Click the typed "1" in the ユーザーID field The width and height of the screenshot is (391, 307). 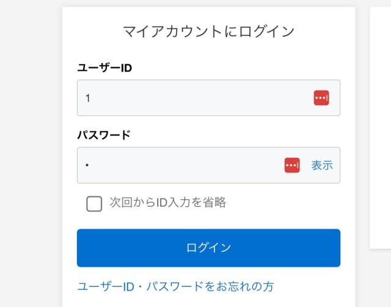pos(88,98)
